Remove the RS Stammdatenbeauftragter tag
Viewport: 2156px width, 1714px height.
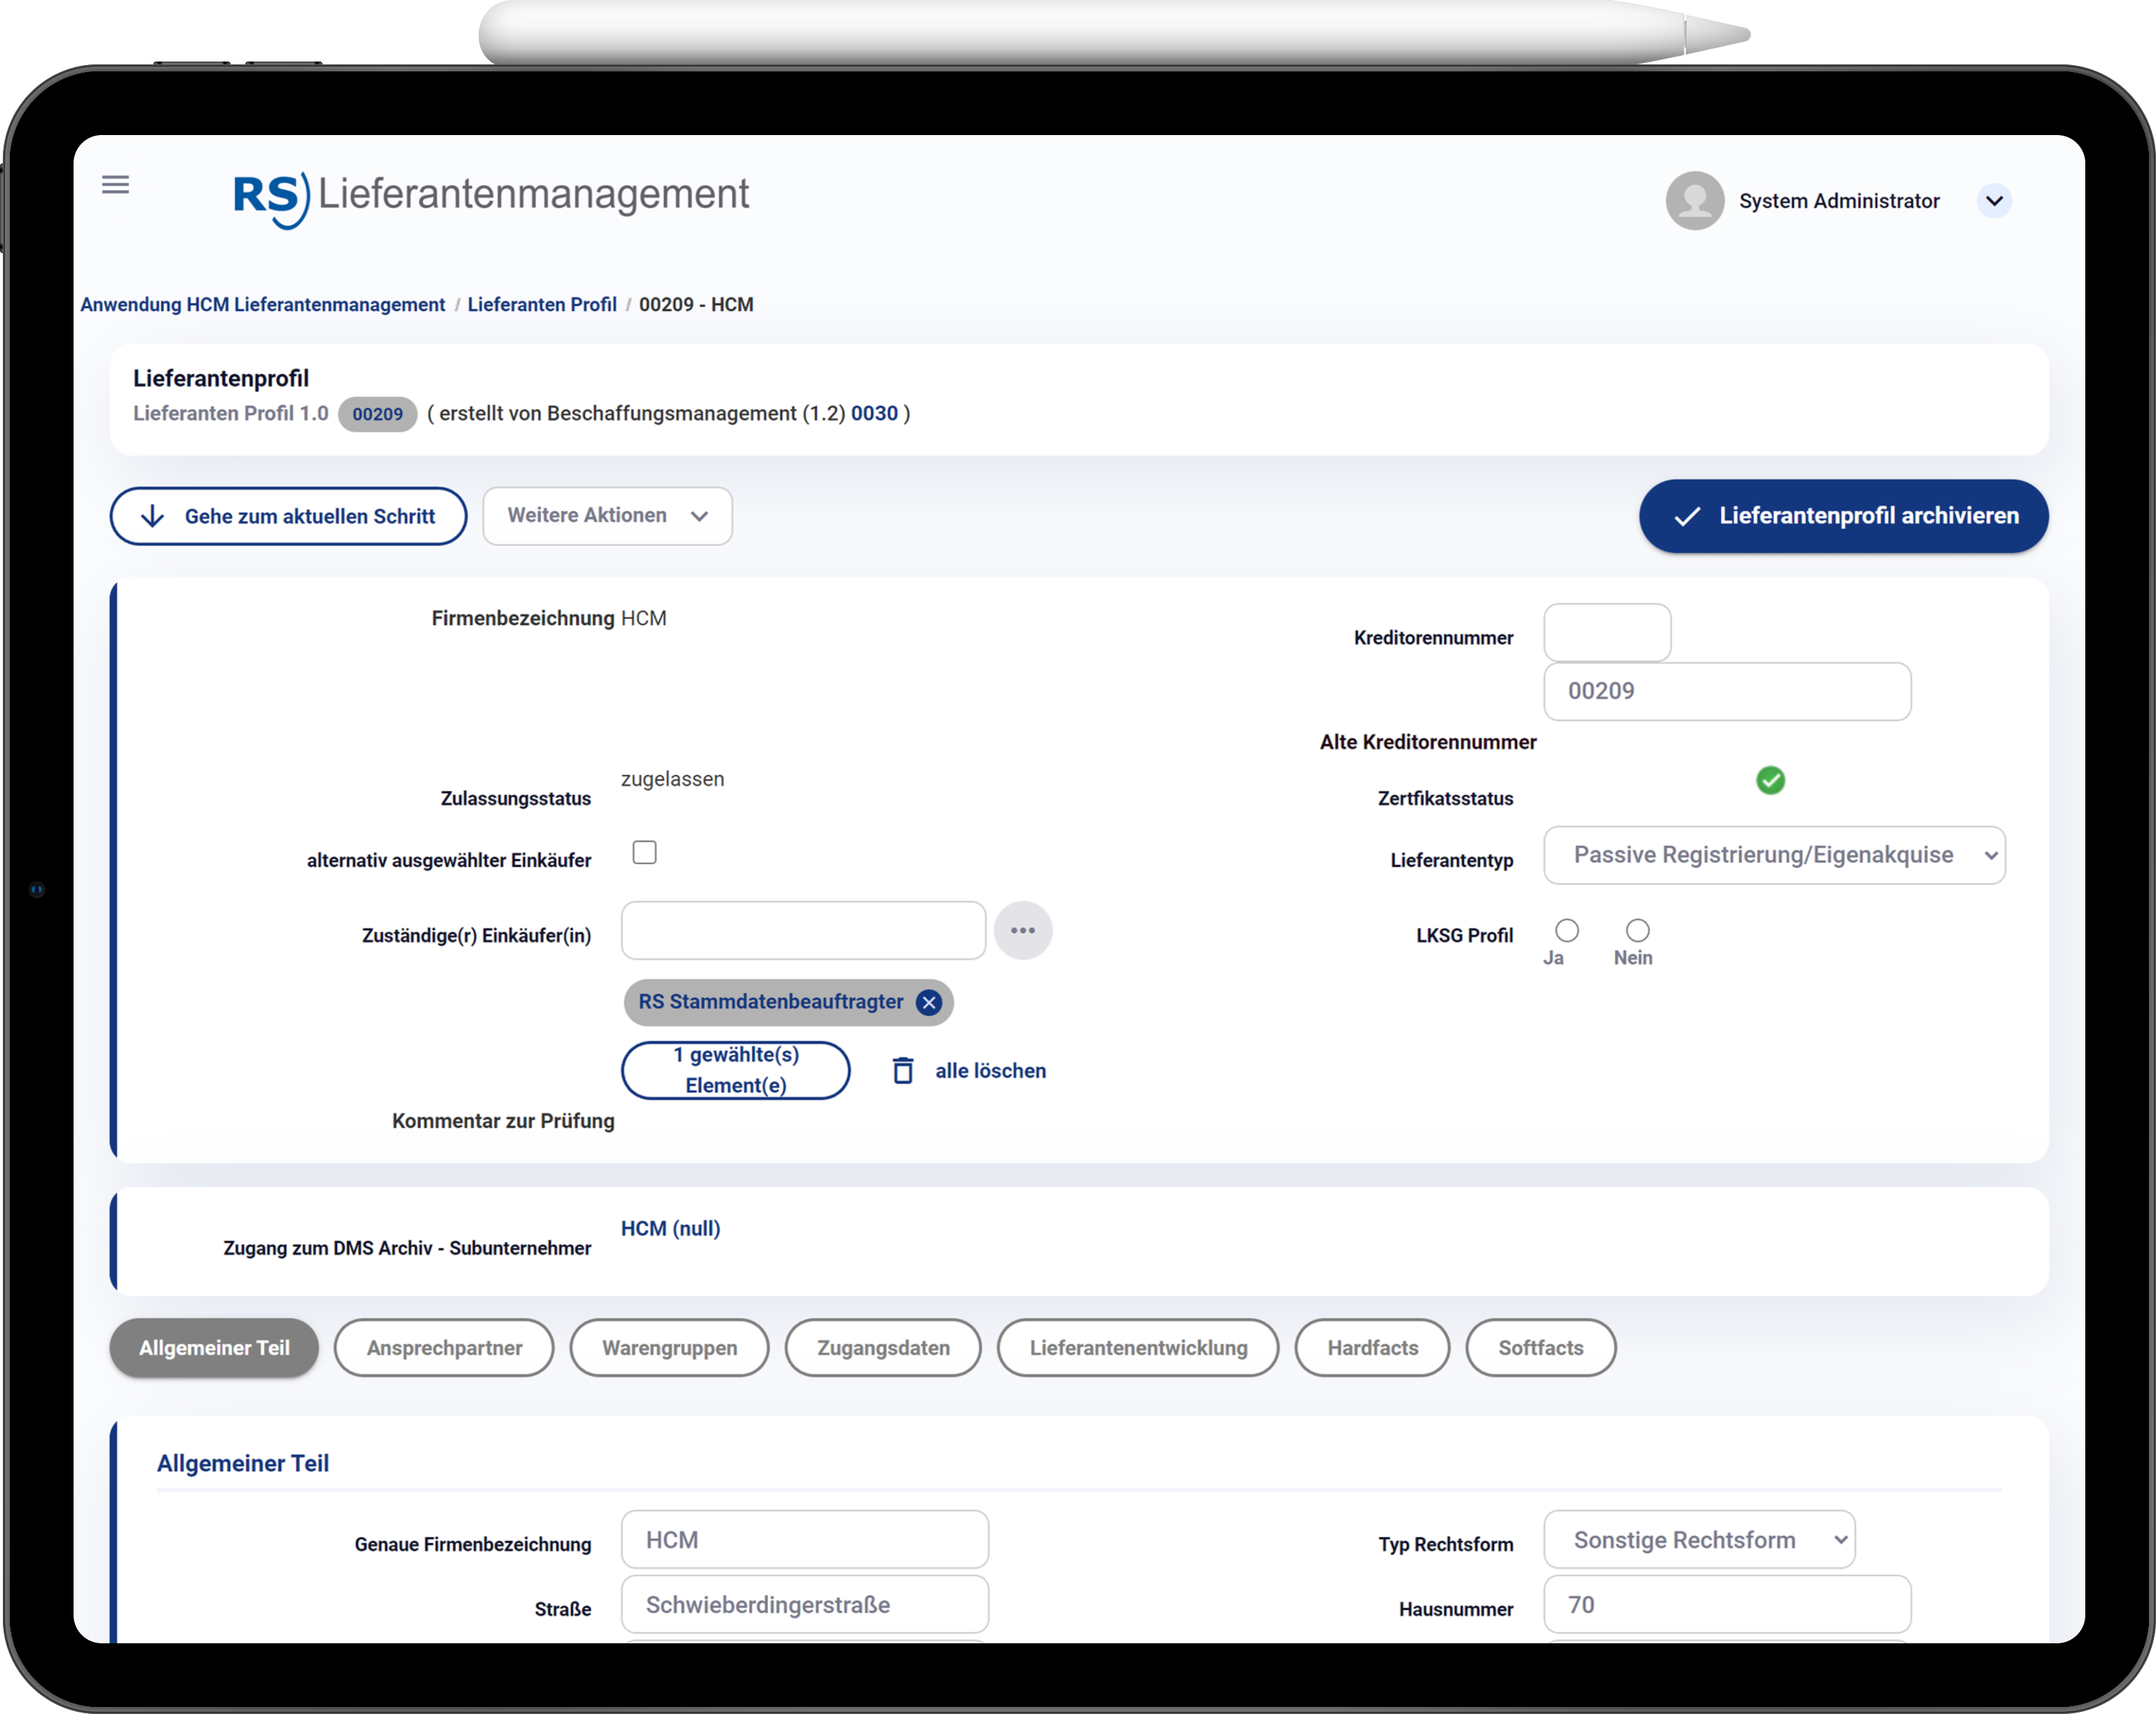tap(929, 1003)
